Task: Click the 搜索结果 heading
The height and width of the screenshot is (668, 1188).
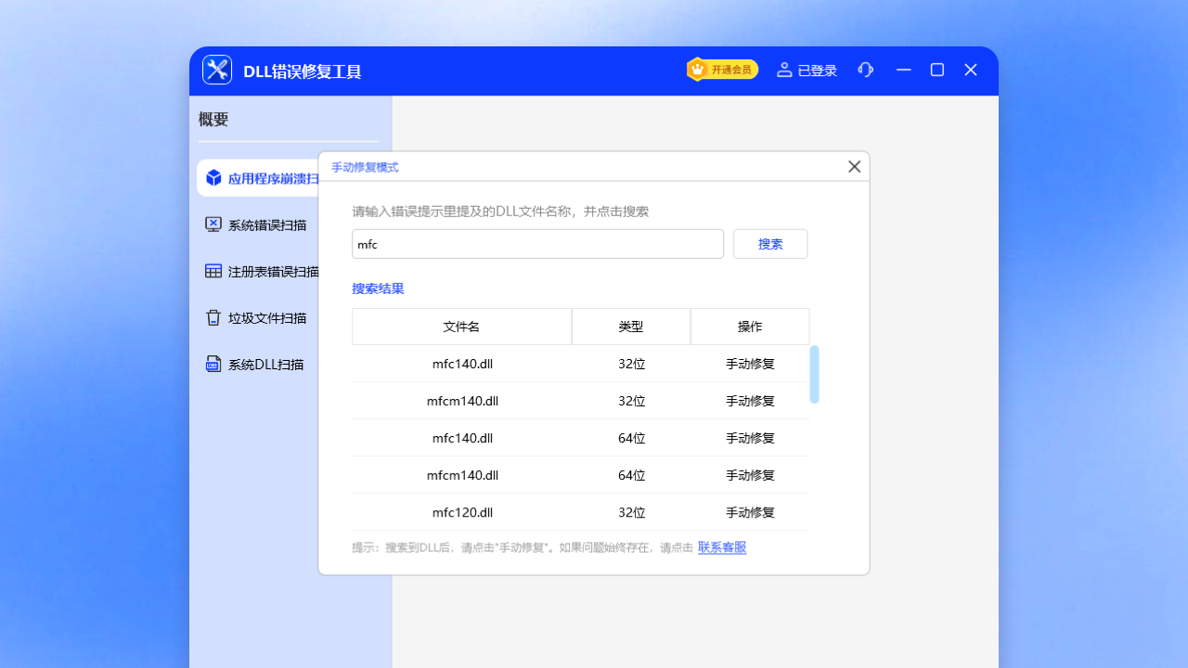Action: [x=378, y=289]
